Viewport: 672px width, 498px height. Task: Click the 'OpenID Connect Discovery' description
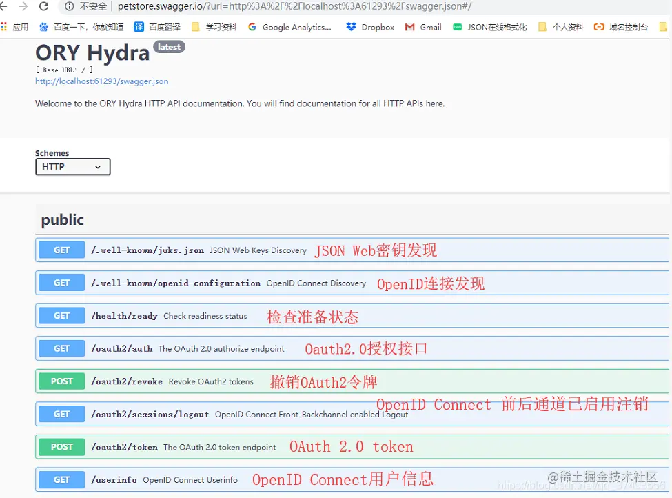(x=316, y=283)
